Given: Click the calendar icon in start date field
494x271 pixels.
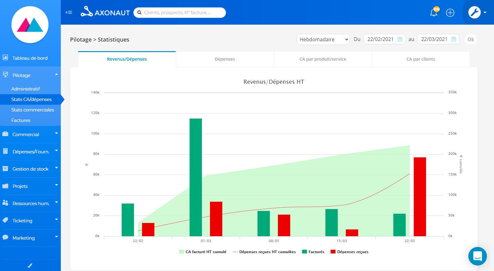Looking at the screenshot, I should (400, 39).
